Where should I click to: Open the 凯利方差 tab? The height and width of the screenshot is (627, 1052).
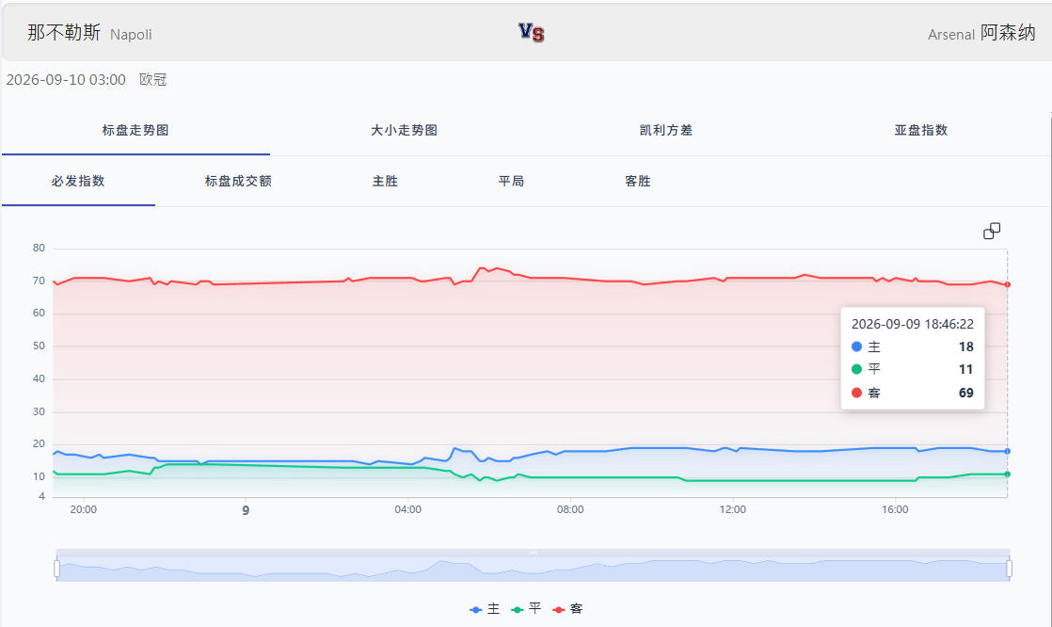(x=665, y=130)
